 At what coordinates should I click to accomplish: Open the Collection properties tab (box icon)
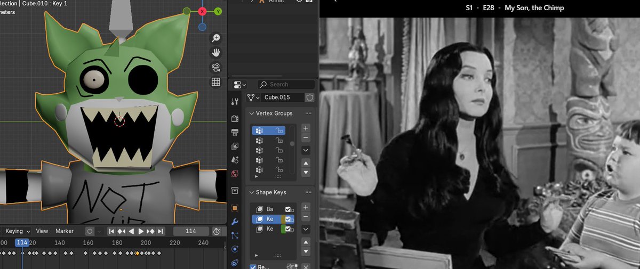235,191
